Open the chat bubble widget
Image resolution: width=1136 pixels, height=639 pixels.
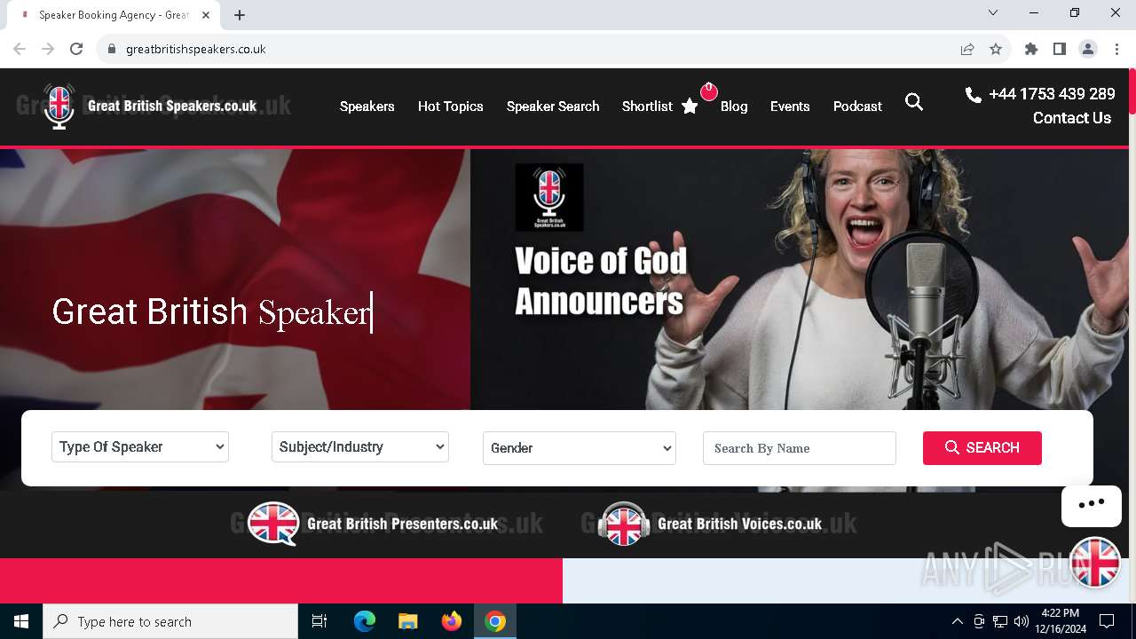point(1092,506)
